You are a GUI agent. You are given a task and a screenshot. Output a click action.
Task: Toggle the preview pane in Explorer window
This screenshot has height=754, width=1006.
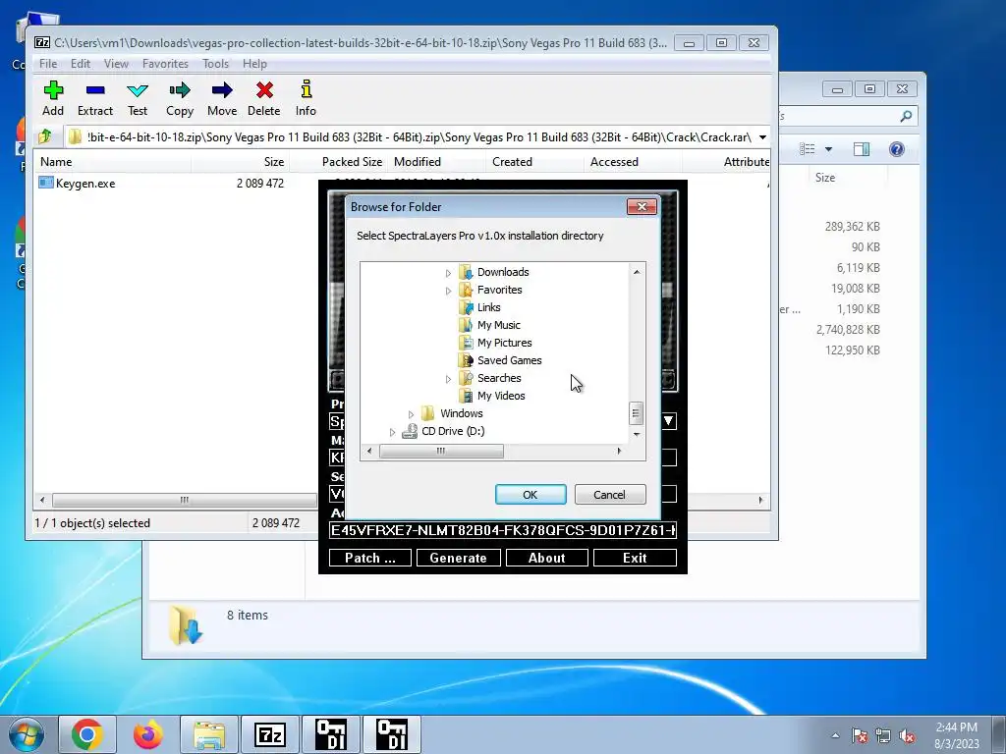point(862,149)
